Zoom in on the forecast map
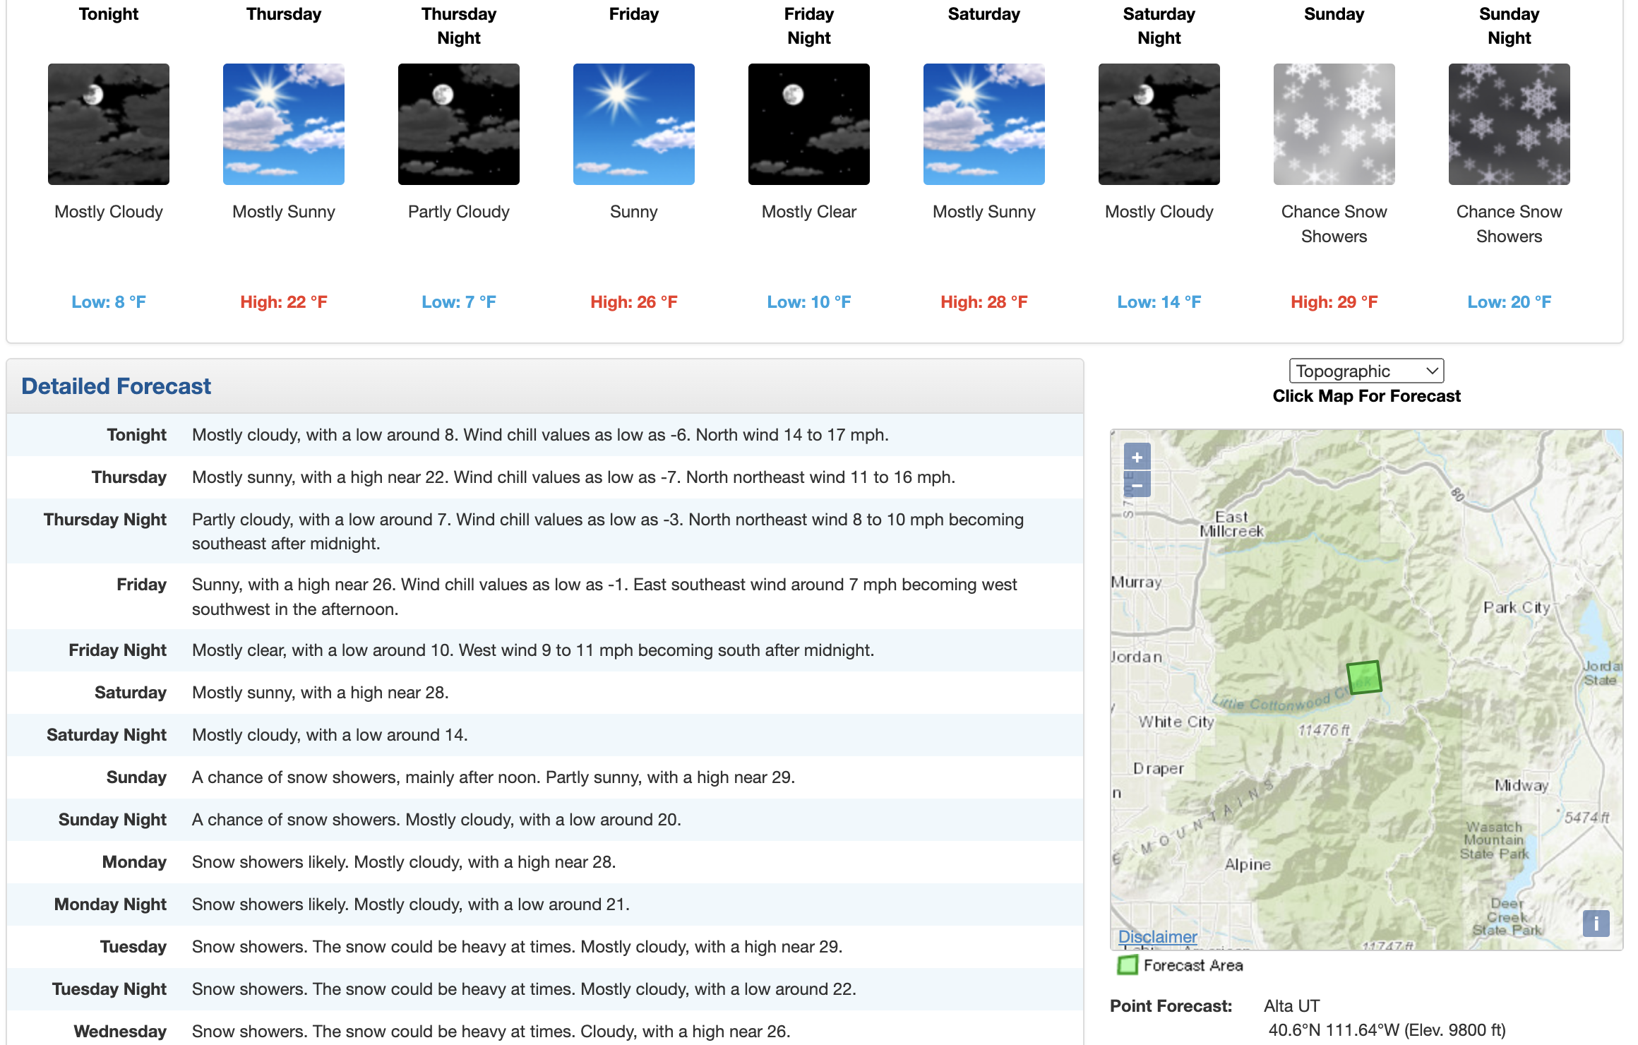 coord(1137,457)
